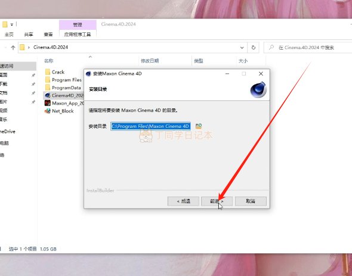Click the browse folder icon beside install path
352x276 pixels.
point(199,126)
